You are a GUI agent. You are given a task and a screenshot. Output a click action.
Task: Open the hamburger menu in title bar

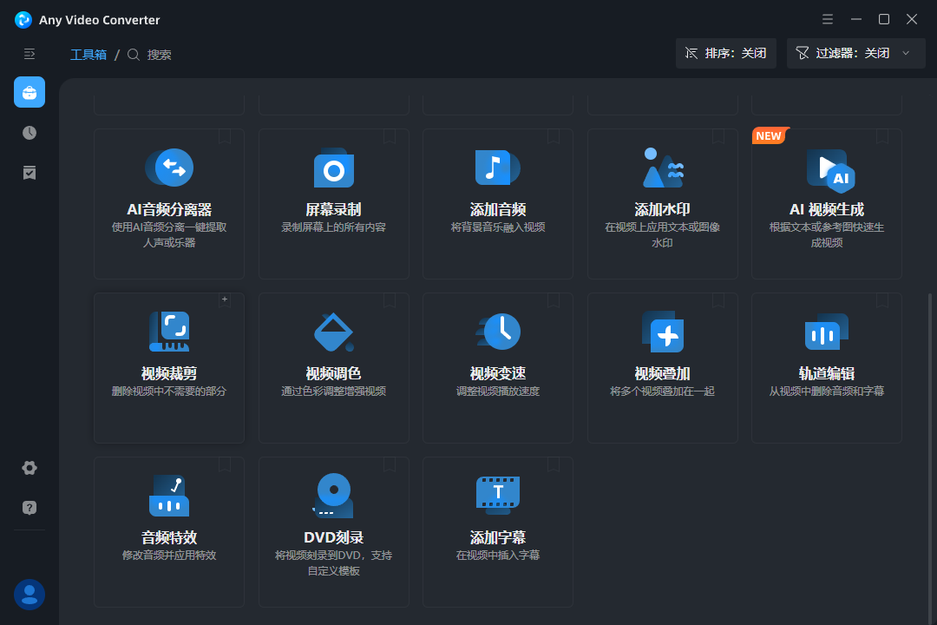pyautogui.click(x=828, y=19)
